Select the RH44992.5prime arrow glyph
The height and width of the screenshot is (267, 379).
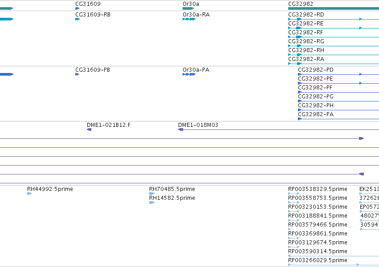(29, 194)
